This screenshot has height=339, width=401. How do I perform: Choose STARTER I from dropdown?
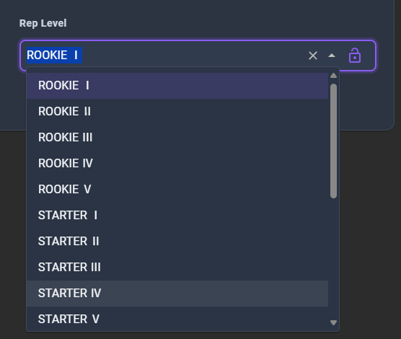pos(177,216)
